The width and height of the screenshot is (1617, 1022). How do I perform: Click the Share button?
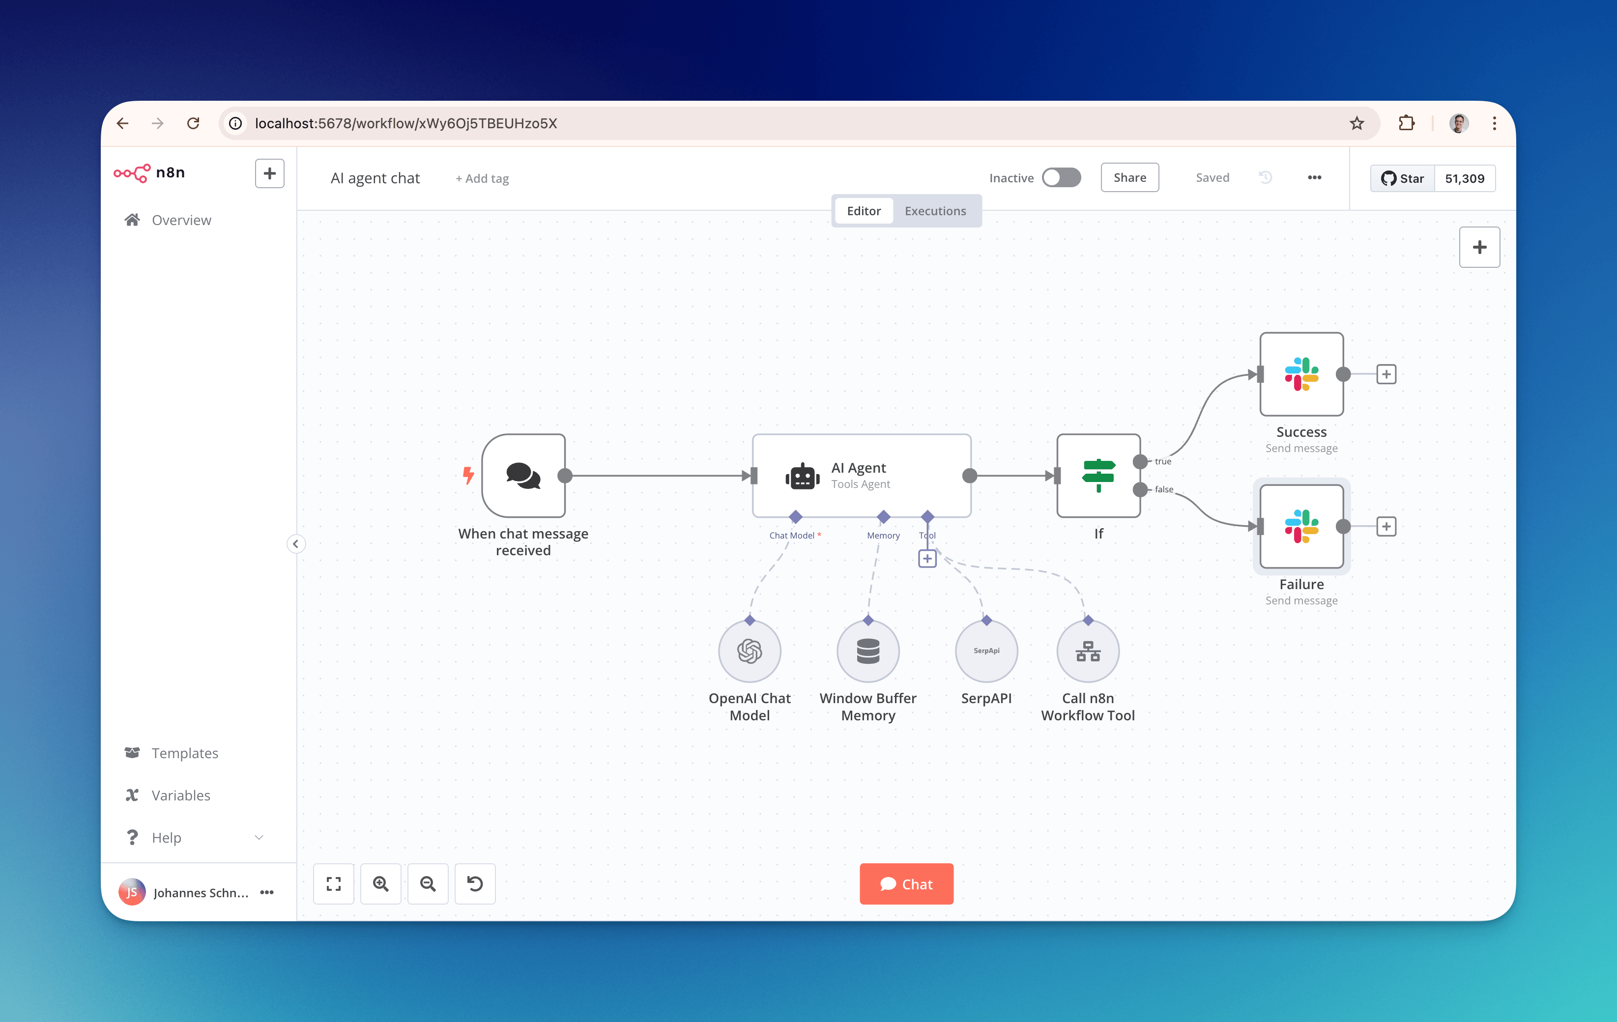pyautogui.click(x=1129, y=177)
